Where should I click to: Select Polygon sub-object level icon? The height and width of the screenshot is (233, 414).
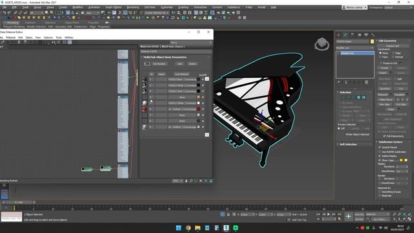[x=358, y=98]
